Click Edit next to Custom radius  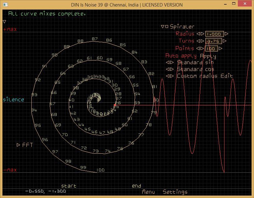tap(227, 76)
